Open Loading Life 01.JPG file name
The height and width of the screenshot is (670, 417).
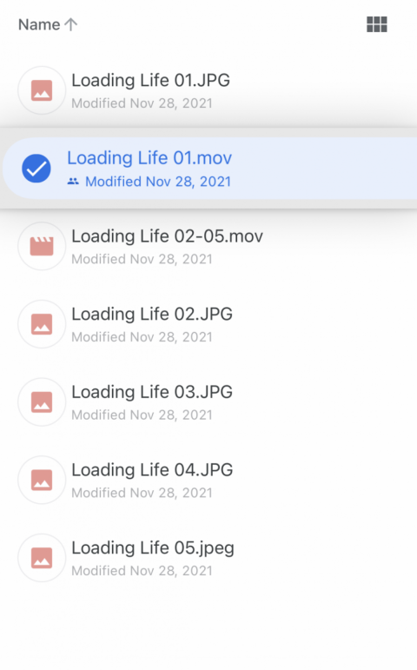151,80
